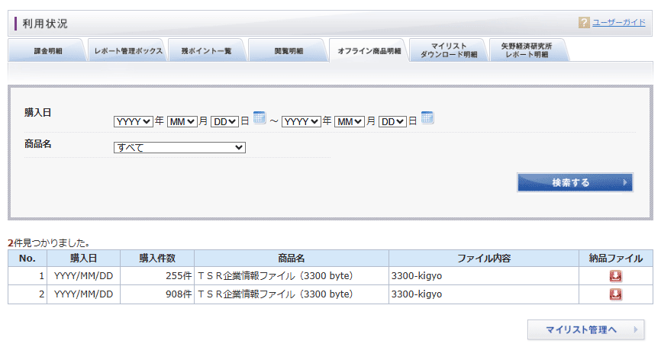Open the 商品名 product name dropdown

click(179, 148)
